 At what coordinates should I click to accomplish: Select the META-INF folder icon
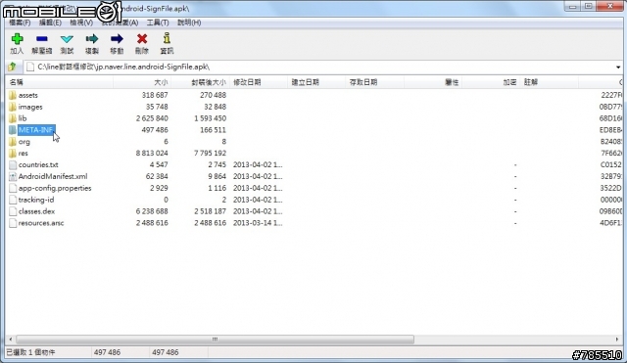click(x=13, y=130)
